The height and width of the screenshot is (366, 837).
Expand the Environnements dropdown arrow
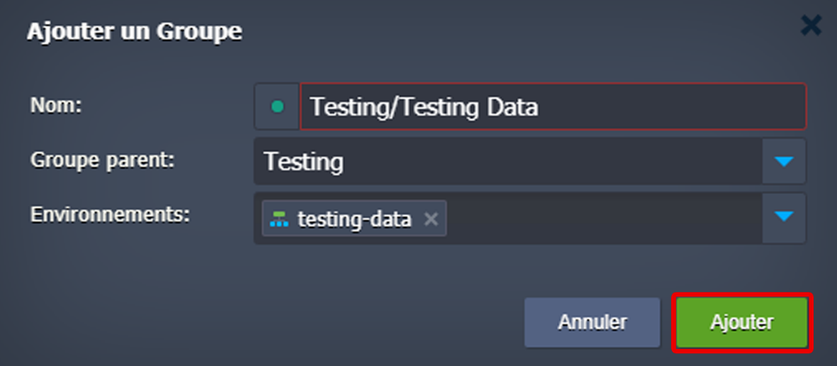coord(783,216)
